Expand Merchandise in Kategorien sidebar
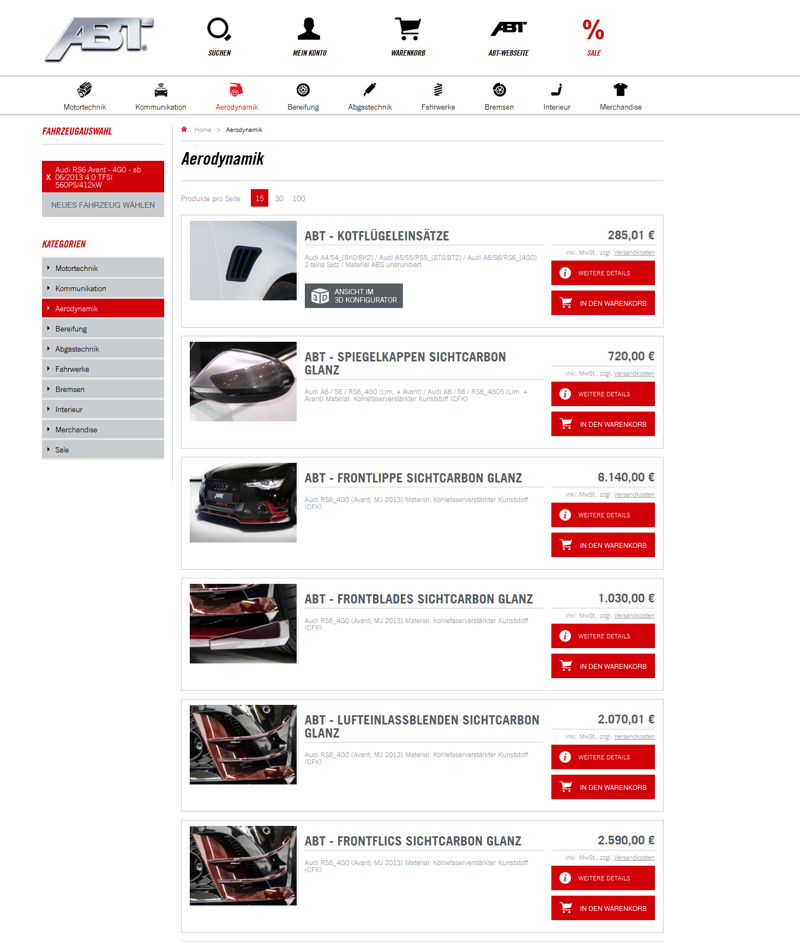The height and width of the screenshot is (942, 800). pyautogui.click(x=103, y=430)
